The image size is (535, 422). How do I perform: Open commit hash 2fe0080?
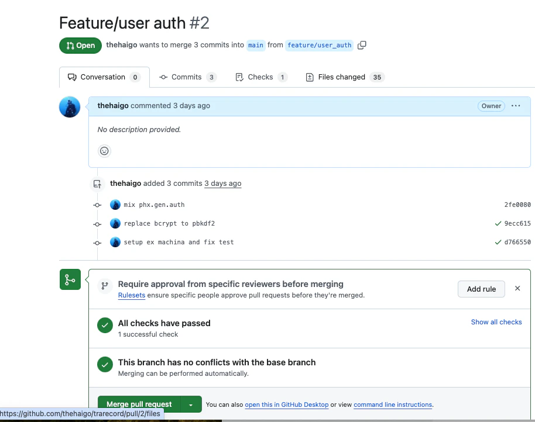(x=517, y=205)
